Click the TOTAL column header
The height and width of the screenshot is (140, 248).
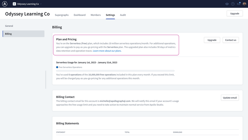[x=127, y=132]
